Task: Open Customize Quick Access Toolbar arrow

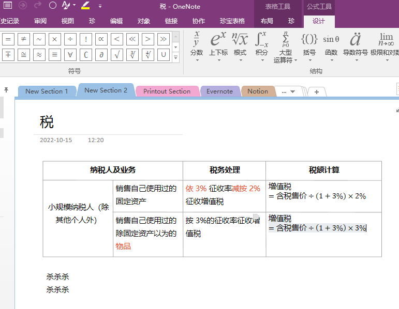Action: (100, 6)
